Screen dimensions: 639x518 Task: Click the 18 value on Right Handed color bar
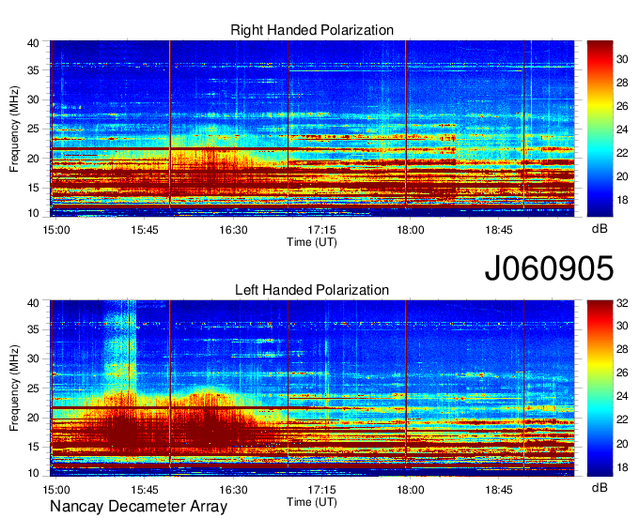(x=622, y=200)
